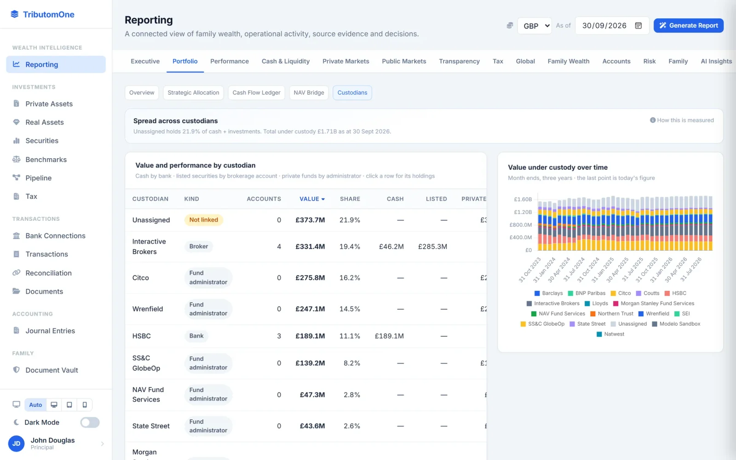Viewport: 736px width, 460px height.
Task: Select the Auto layout mode option
Action: pyautogui.click(x=35, y=405)
